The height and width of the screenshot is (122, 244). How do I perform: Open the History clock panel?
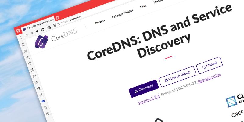tap(30, 63)
